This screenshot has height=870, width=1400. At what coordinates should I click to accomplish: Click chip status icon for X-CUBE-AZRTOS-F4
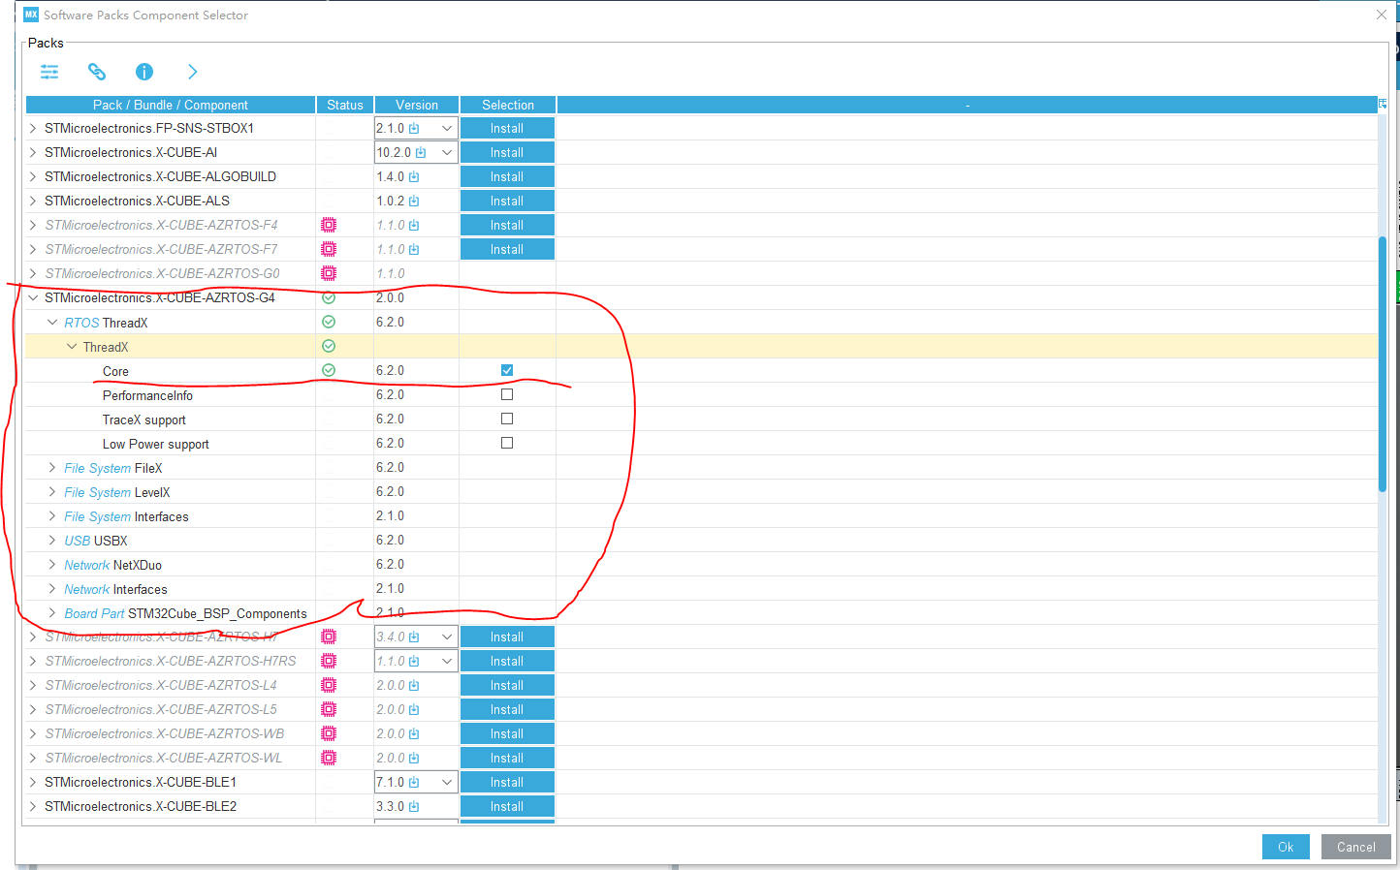[329, 225]
